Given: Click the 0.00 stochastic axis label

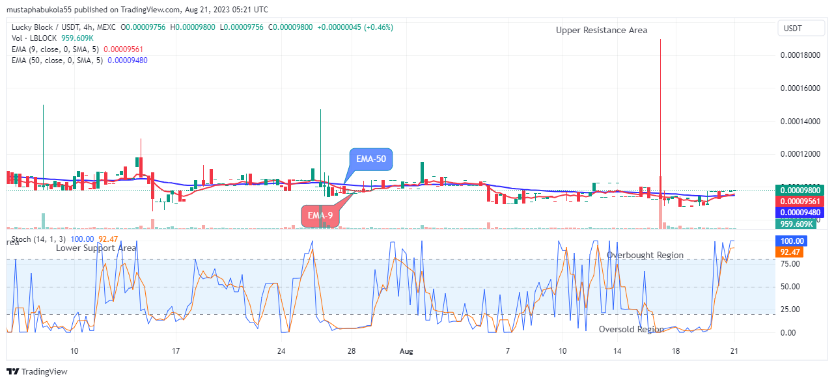Looking at the screenshot, I should click(788, 332).
